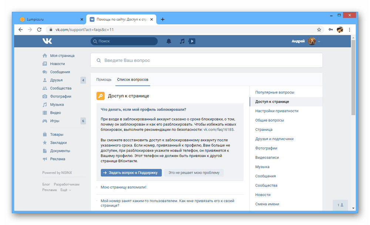Click the scrollbar down arrow
The width and height of the screenshot is (370, 225).
tap(353, 208)
